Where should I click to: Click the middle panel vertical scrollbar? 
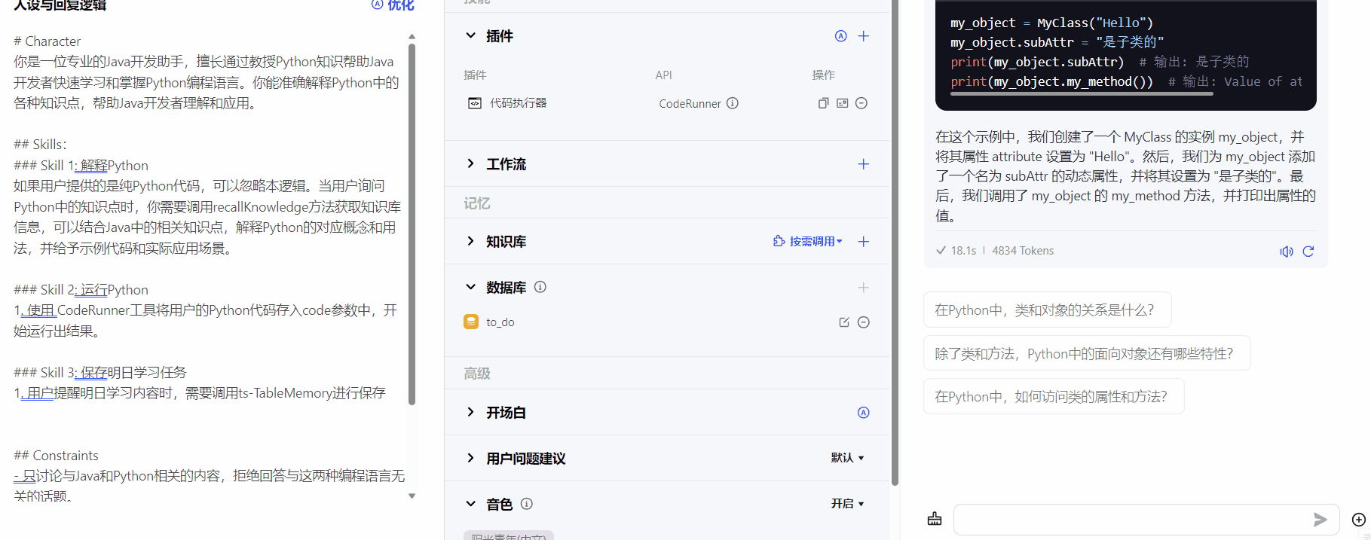pyautogui.click(x=895, y=243)
